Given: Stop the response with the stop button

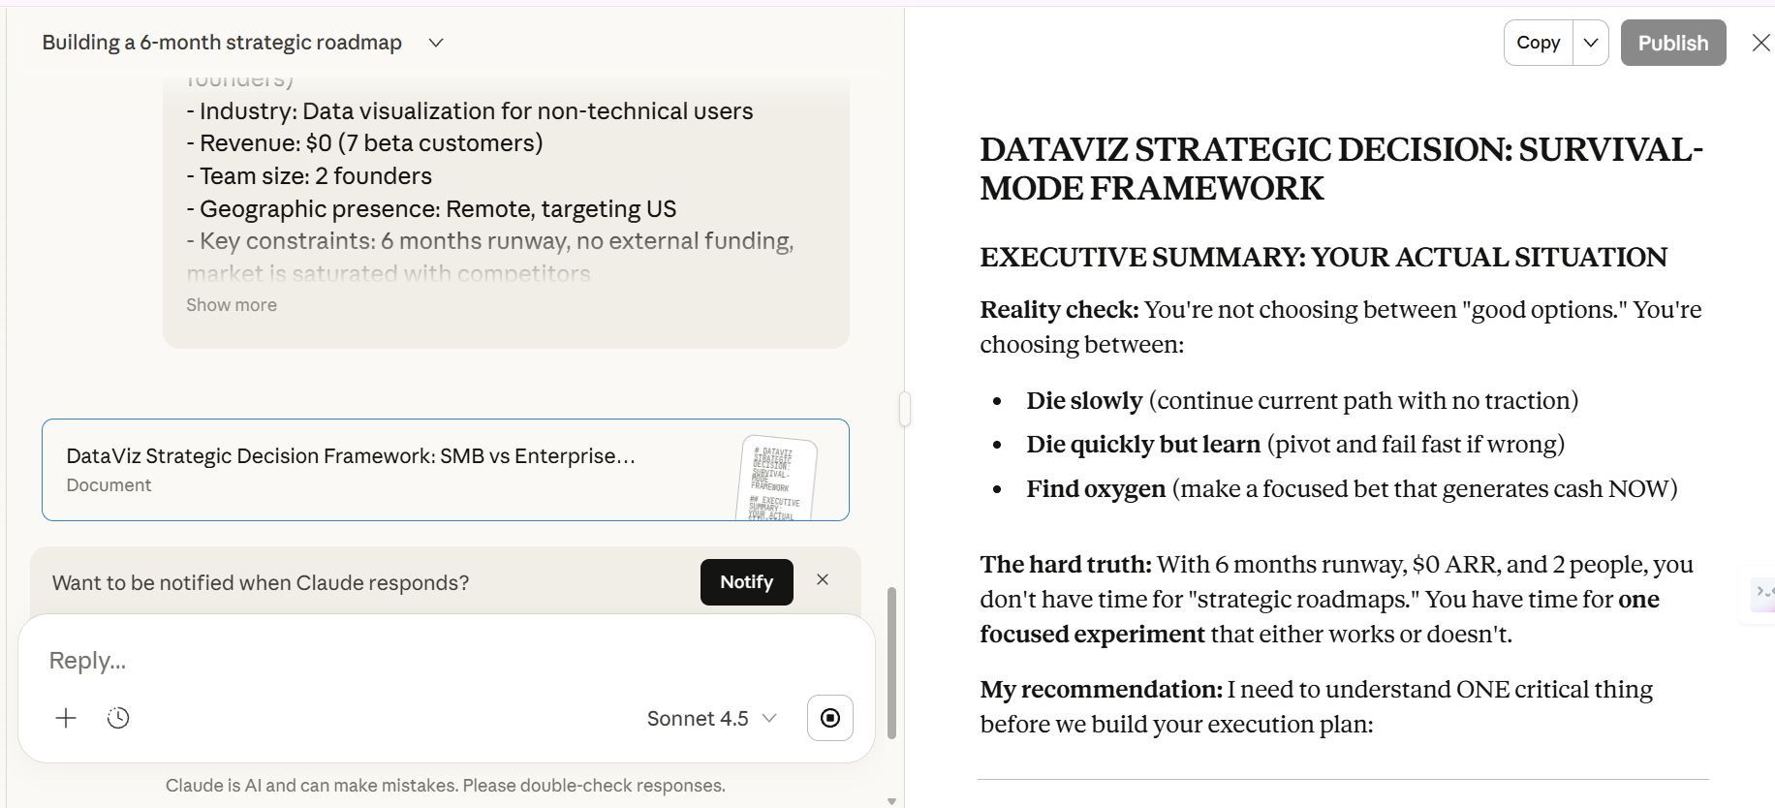Looking at the screenshot, I should pos(830,718).
